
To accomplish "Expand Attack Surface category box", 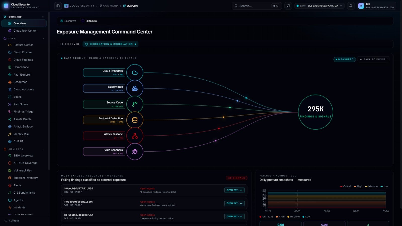I will (104, 136).
